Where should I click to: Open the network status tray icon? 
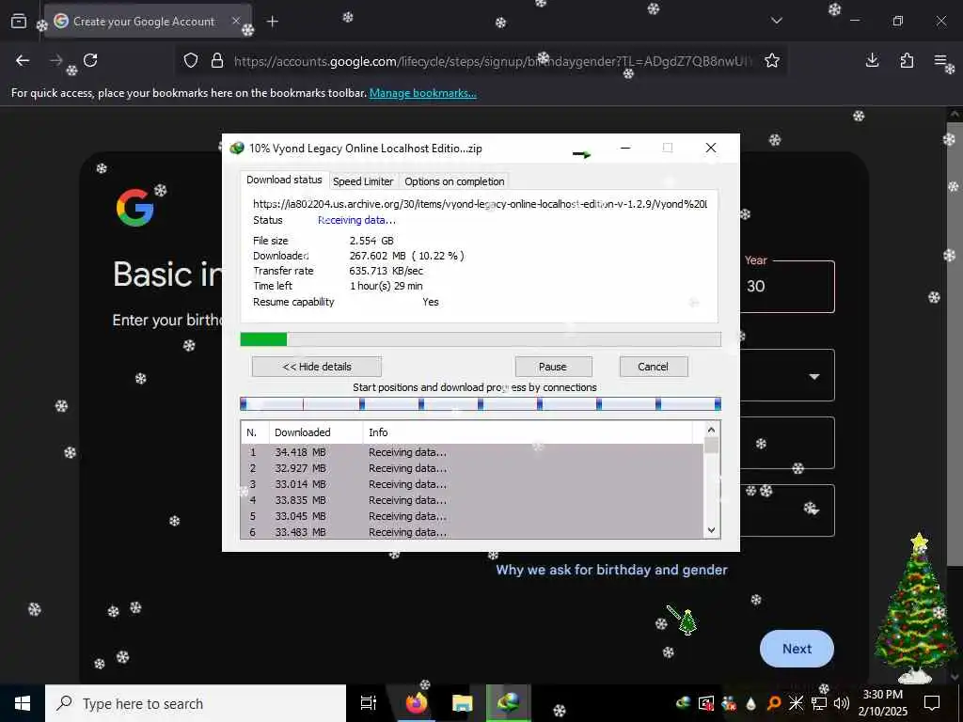coord(819,703)
